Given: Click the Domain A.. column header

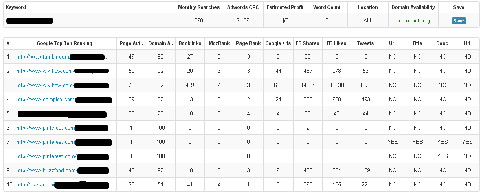Looking at the screenshot, I should [x=160, y=43].
